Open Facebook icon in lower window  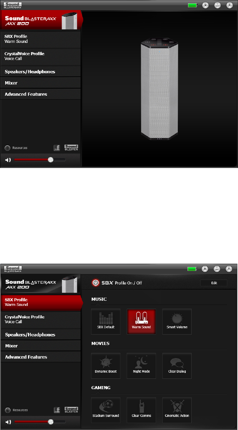coord(57,410)
